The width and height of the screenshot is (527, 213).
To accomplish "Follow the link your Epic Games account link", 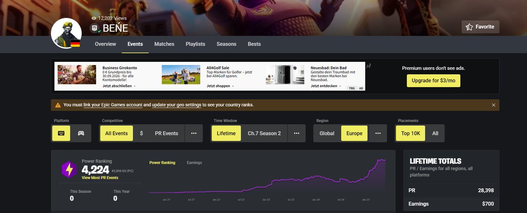I will click(113, 105).
